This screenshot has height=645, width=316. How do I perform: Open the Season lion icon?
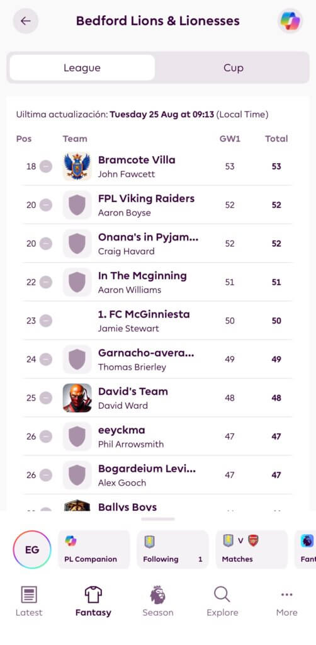(x=158, y=595)
